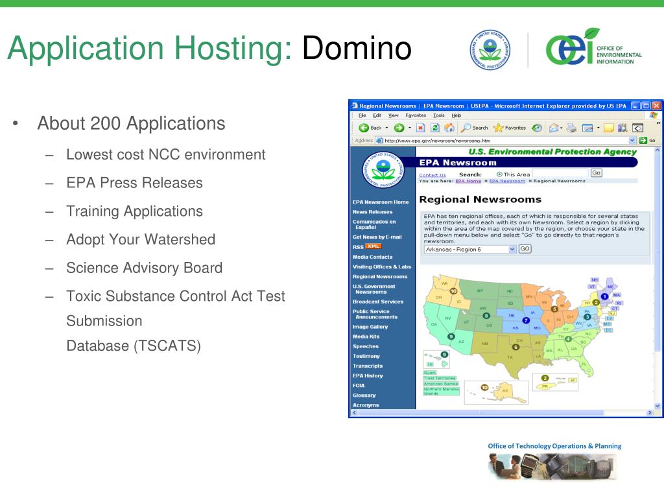Open the Favorites star toolbar button

(x=510, y=128)
